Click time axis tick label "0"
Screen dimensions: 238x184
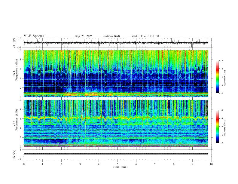pyautogui.click(x=24, y=164)
